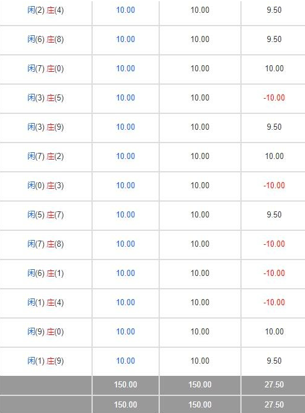
Task: Click the 10.00 payout in 闲(7) 庄(2) row
Action: [x=274, y=156]
